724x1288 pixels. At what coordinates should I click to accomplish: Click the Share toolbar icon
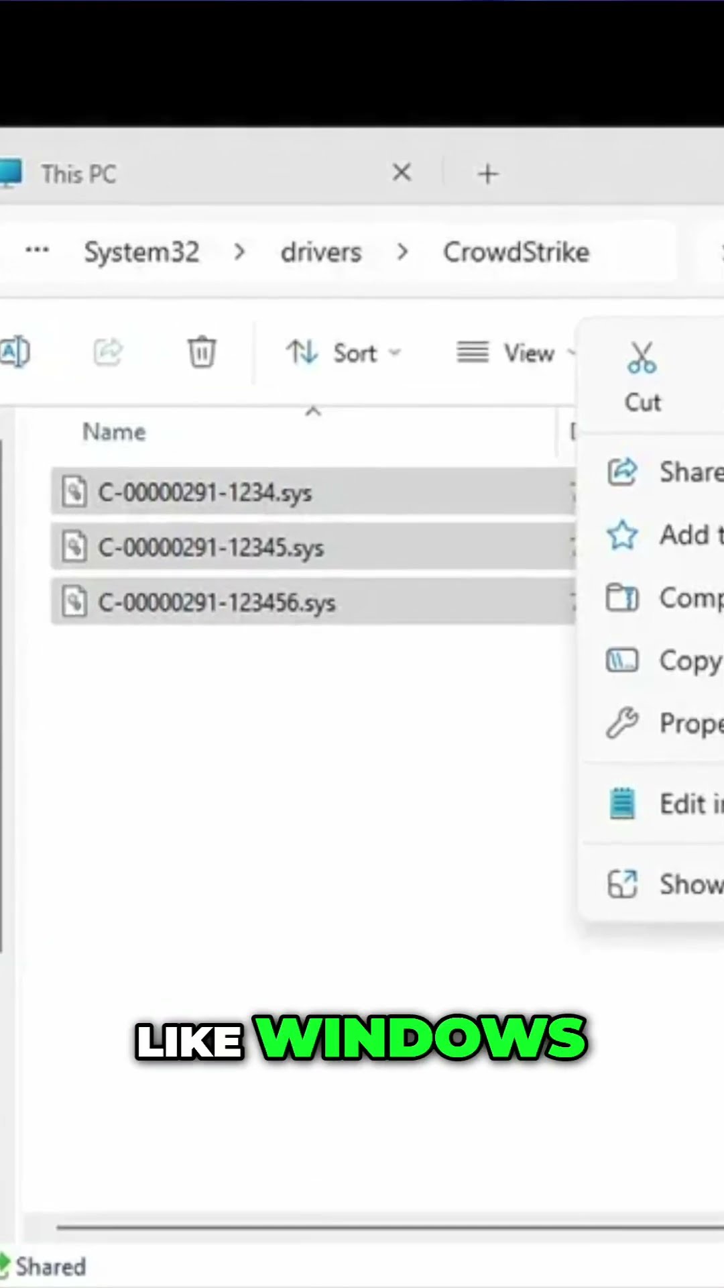pos(108,352)
